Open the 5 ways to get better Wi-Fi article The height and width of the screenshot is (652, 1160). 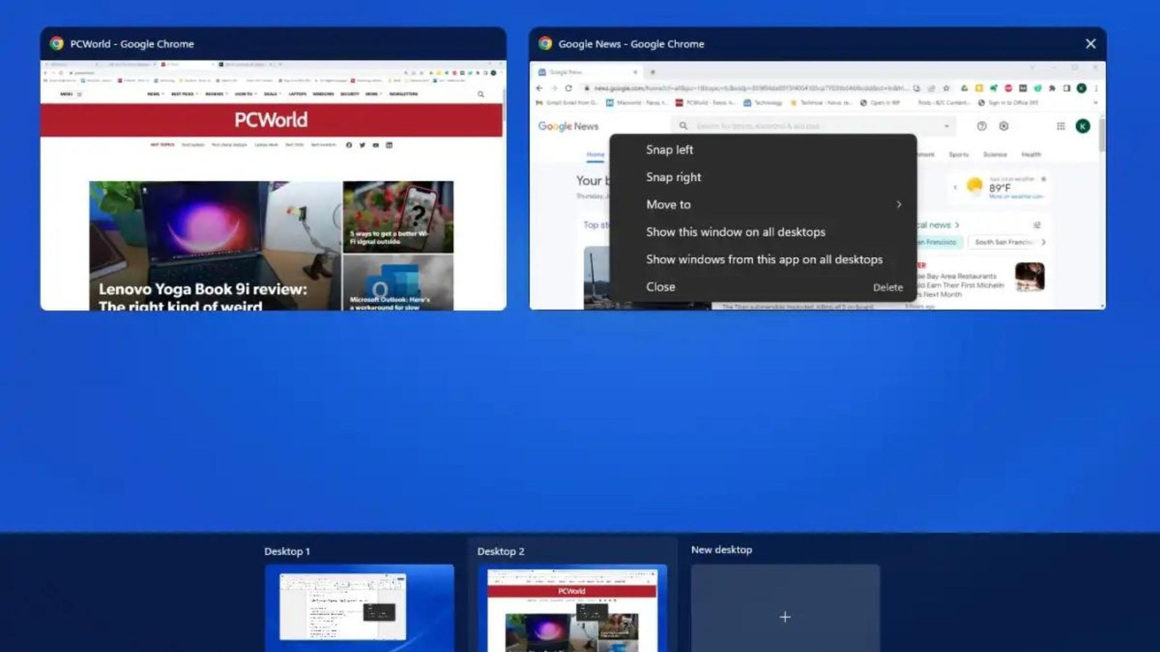click(398, 217)
